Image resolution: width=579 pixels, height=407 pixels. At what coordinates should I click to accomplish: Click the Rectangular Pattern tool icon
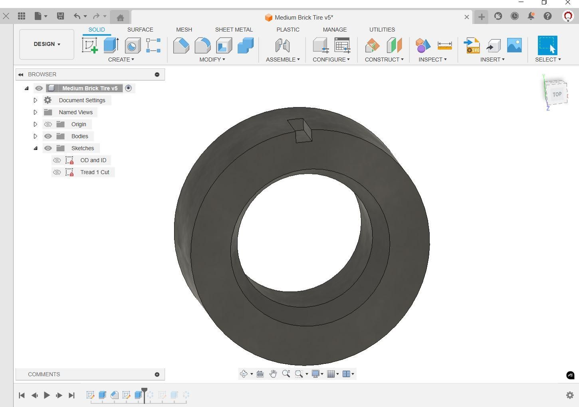click(x=153, y=45)
